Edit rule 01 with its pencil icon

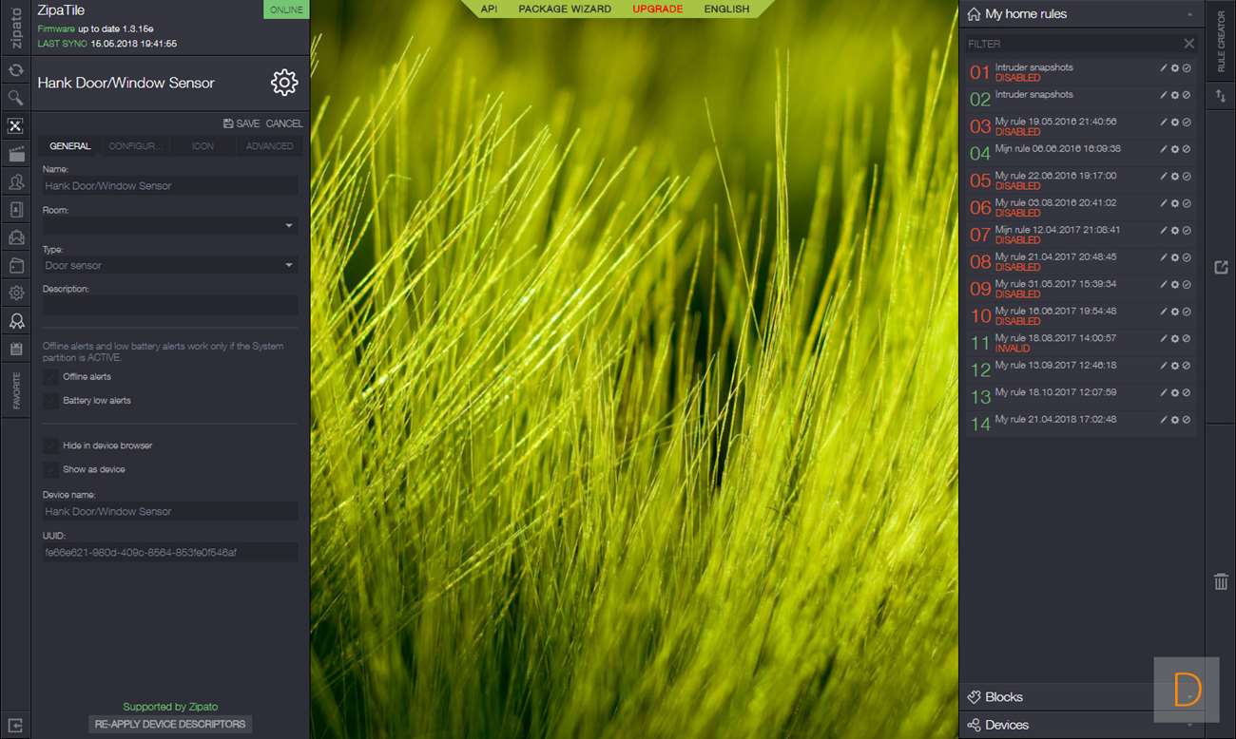1164,68
